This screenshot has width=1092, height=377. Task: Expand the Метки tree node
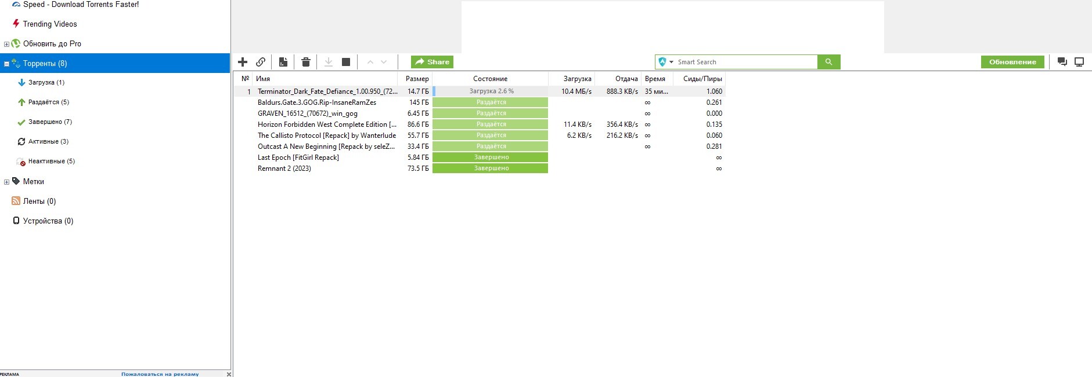pyautogui.click(x=6, y=182)
